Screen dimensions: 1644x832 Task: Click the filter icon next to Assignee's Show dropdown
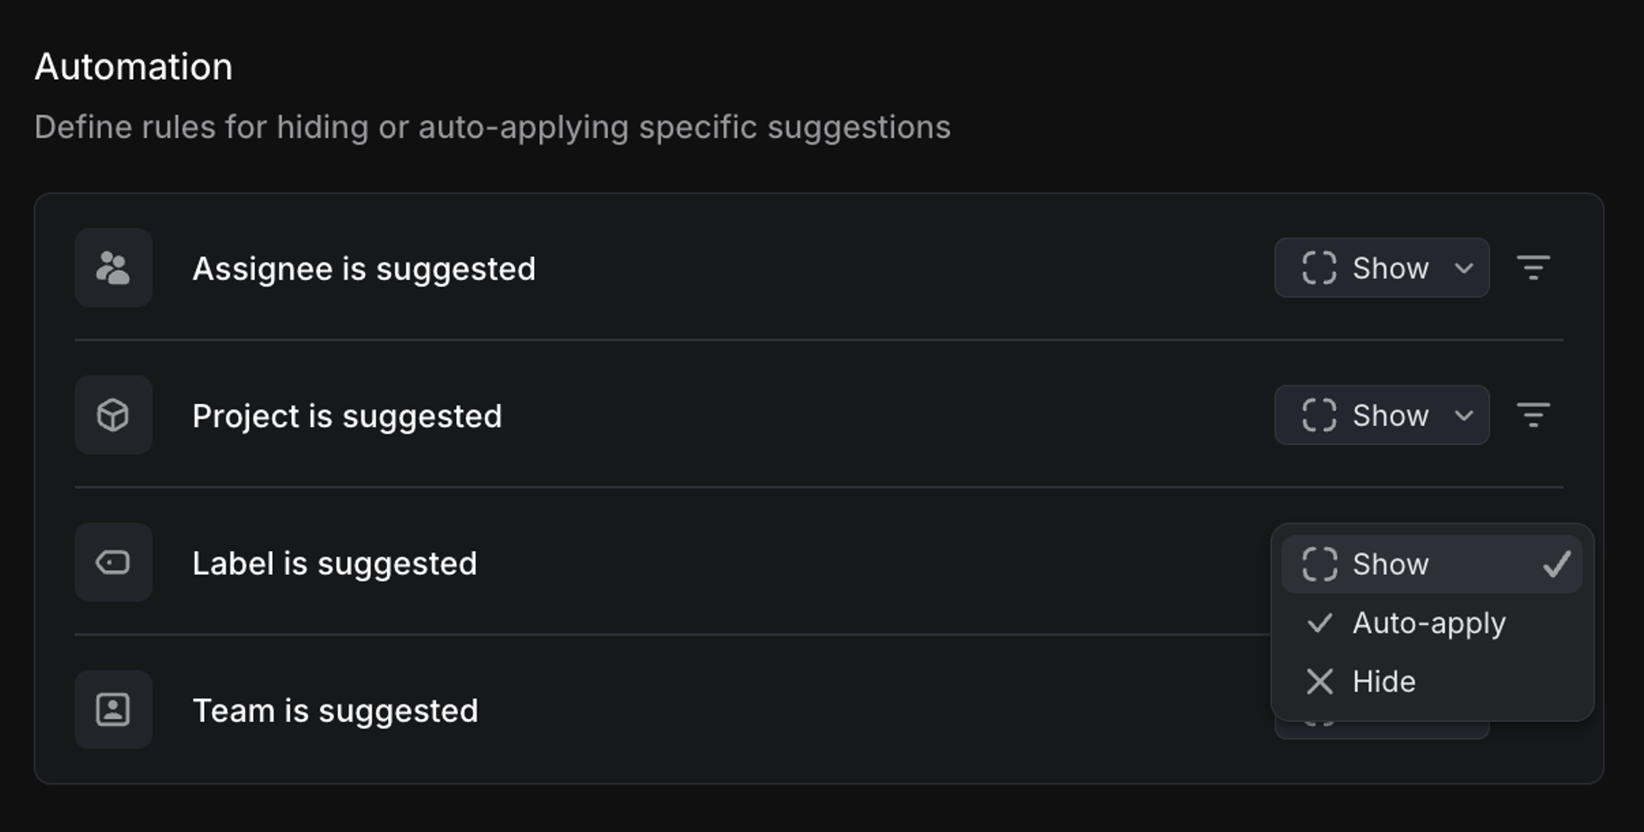coord(1534,268)
